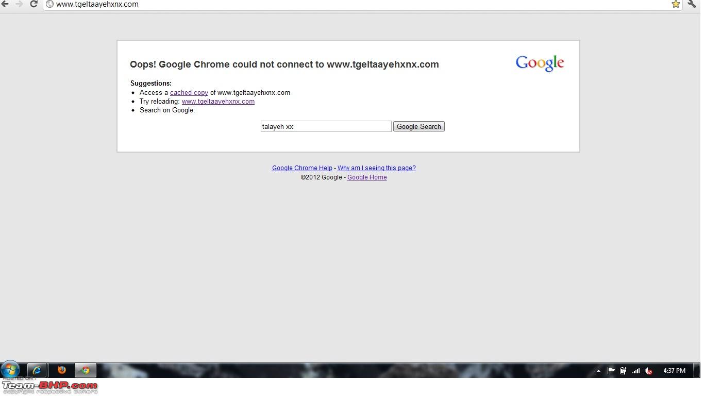Image resolution: width=704 pixels, height=396 pixels.
Task: Click the battery power tray icon
Action: pos(623,371)
